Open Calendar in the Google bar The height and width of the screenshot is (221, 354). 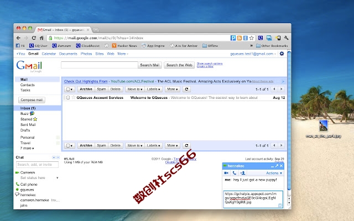tap(49, 54)
